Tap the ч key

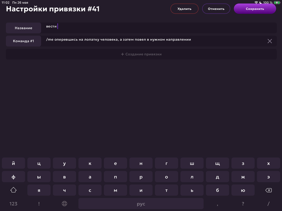coord(64,190)
